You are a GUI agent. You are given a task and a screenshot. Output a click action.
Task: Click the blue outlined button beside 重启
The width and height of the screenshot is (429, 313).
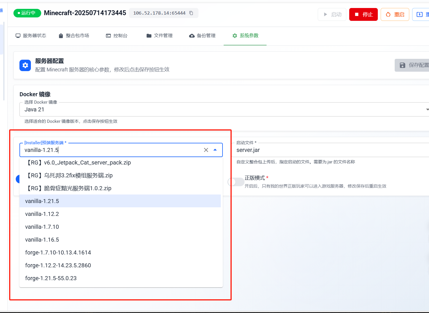point(421,14)
